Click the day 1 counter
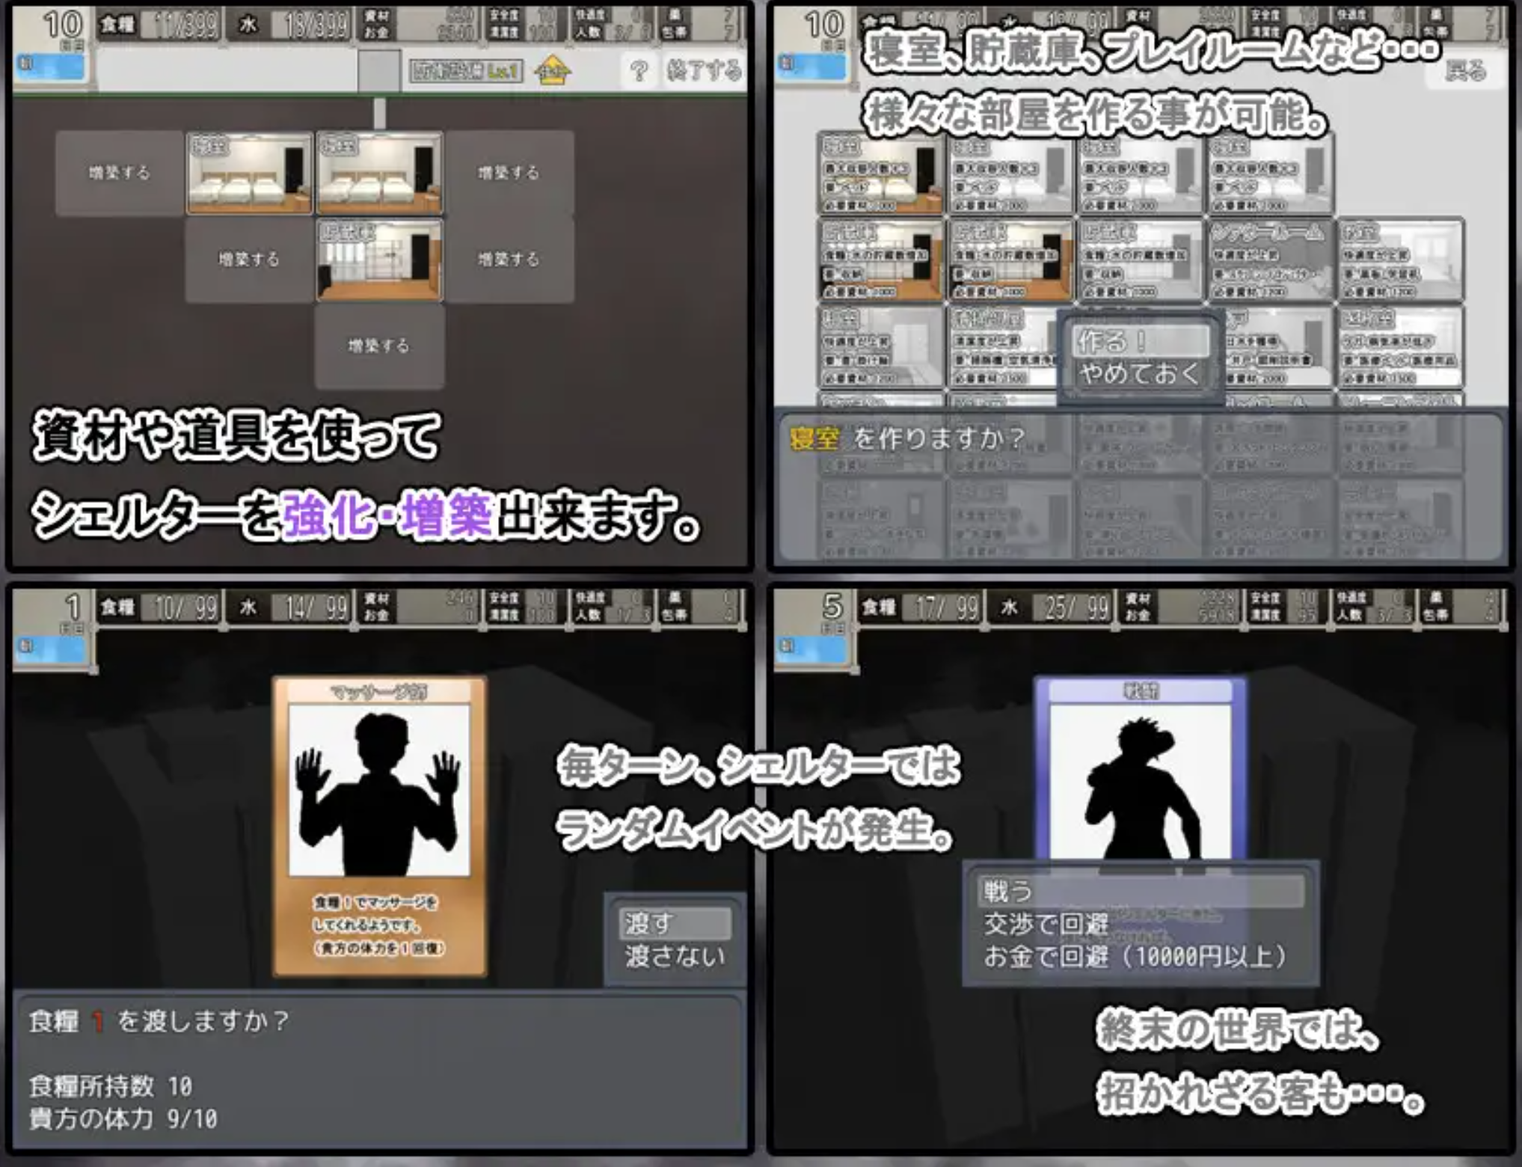 click(x=72, y=609)
